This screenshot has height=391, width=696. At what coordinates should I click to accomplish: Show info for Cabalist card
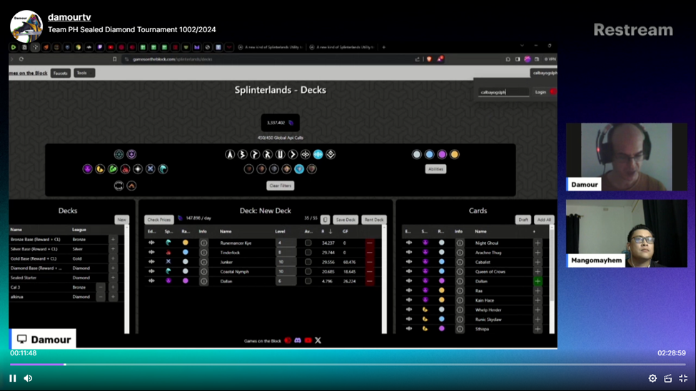tap(460, 263)
